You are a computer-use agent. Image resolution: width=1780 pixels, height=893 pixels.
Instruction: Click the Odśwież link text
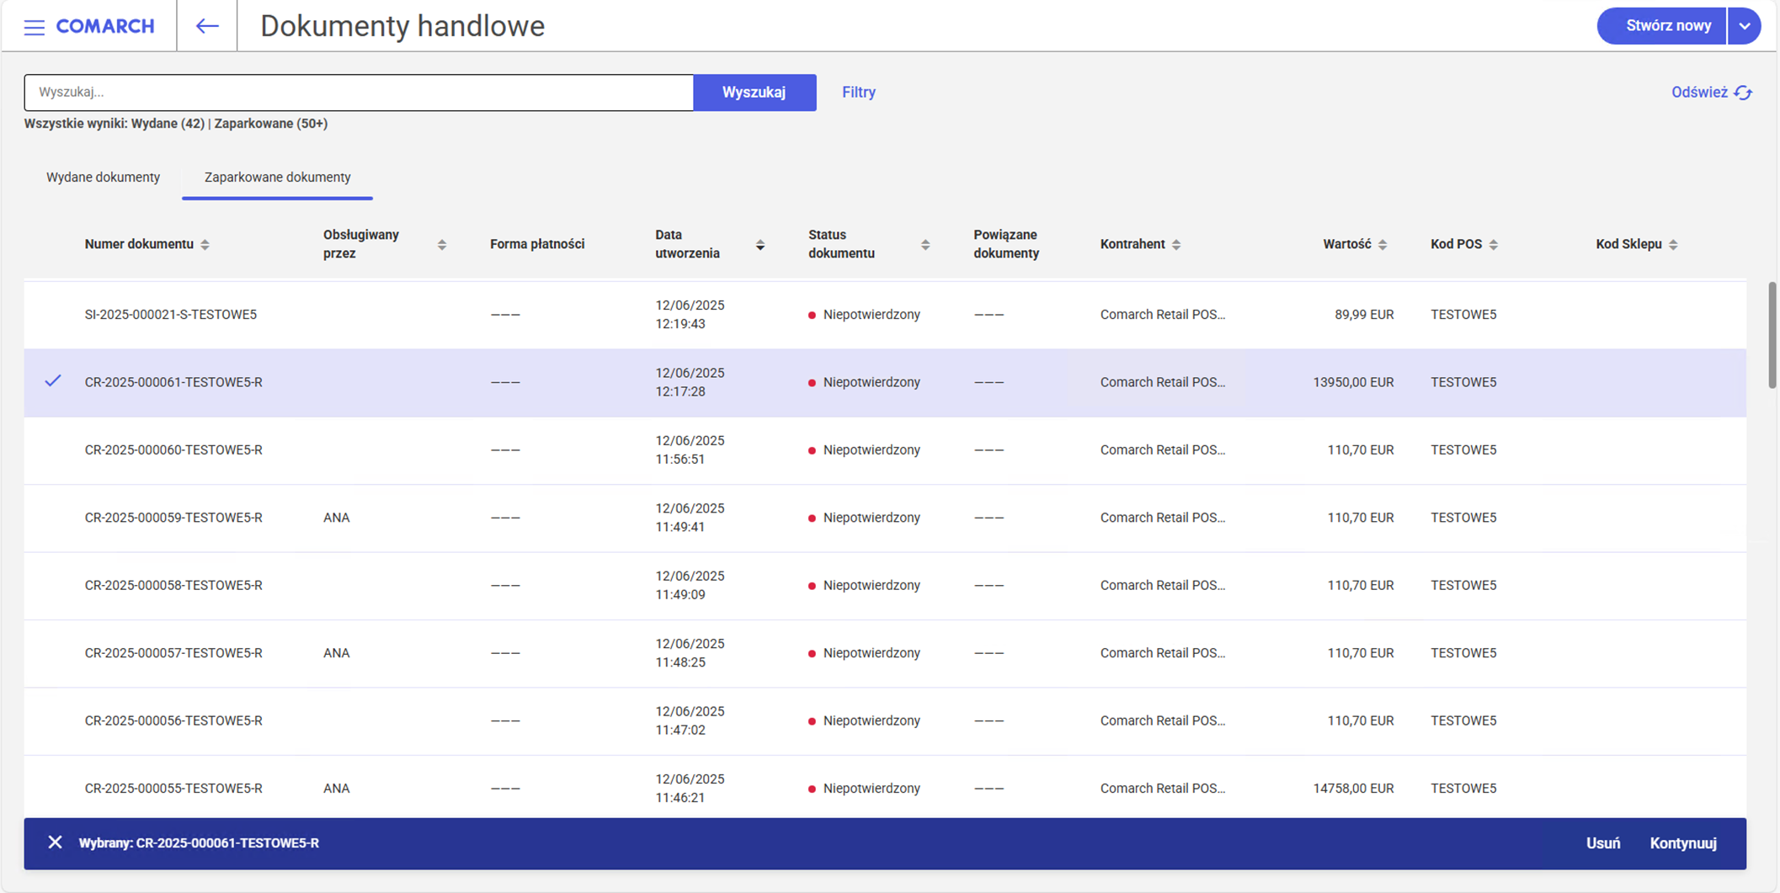pos(1699,93)
